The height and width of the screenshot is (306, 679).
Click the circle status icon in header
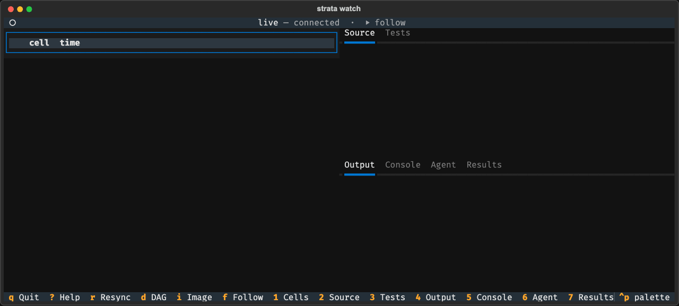(x=13, y=23)
